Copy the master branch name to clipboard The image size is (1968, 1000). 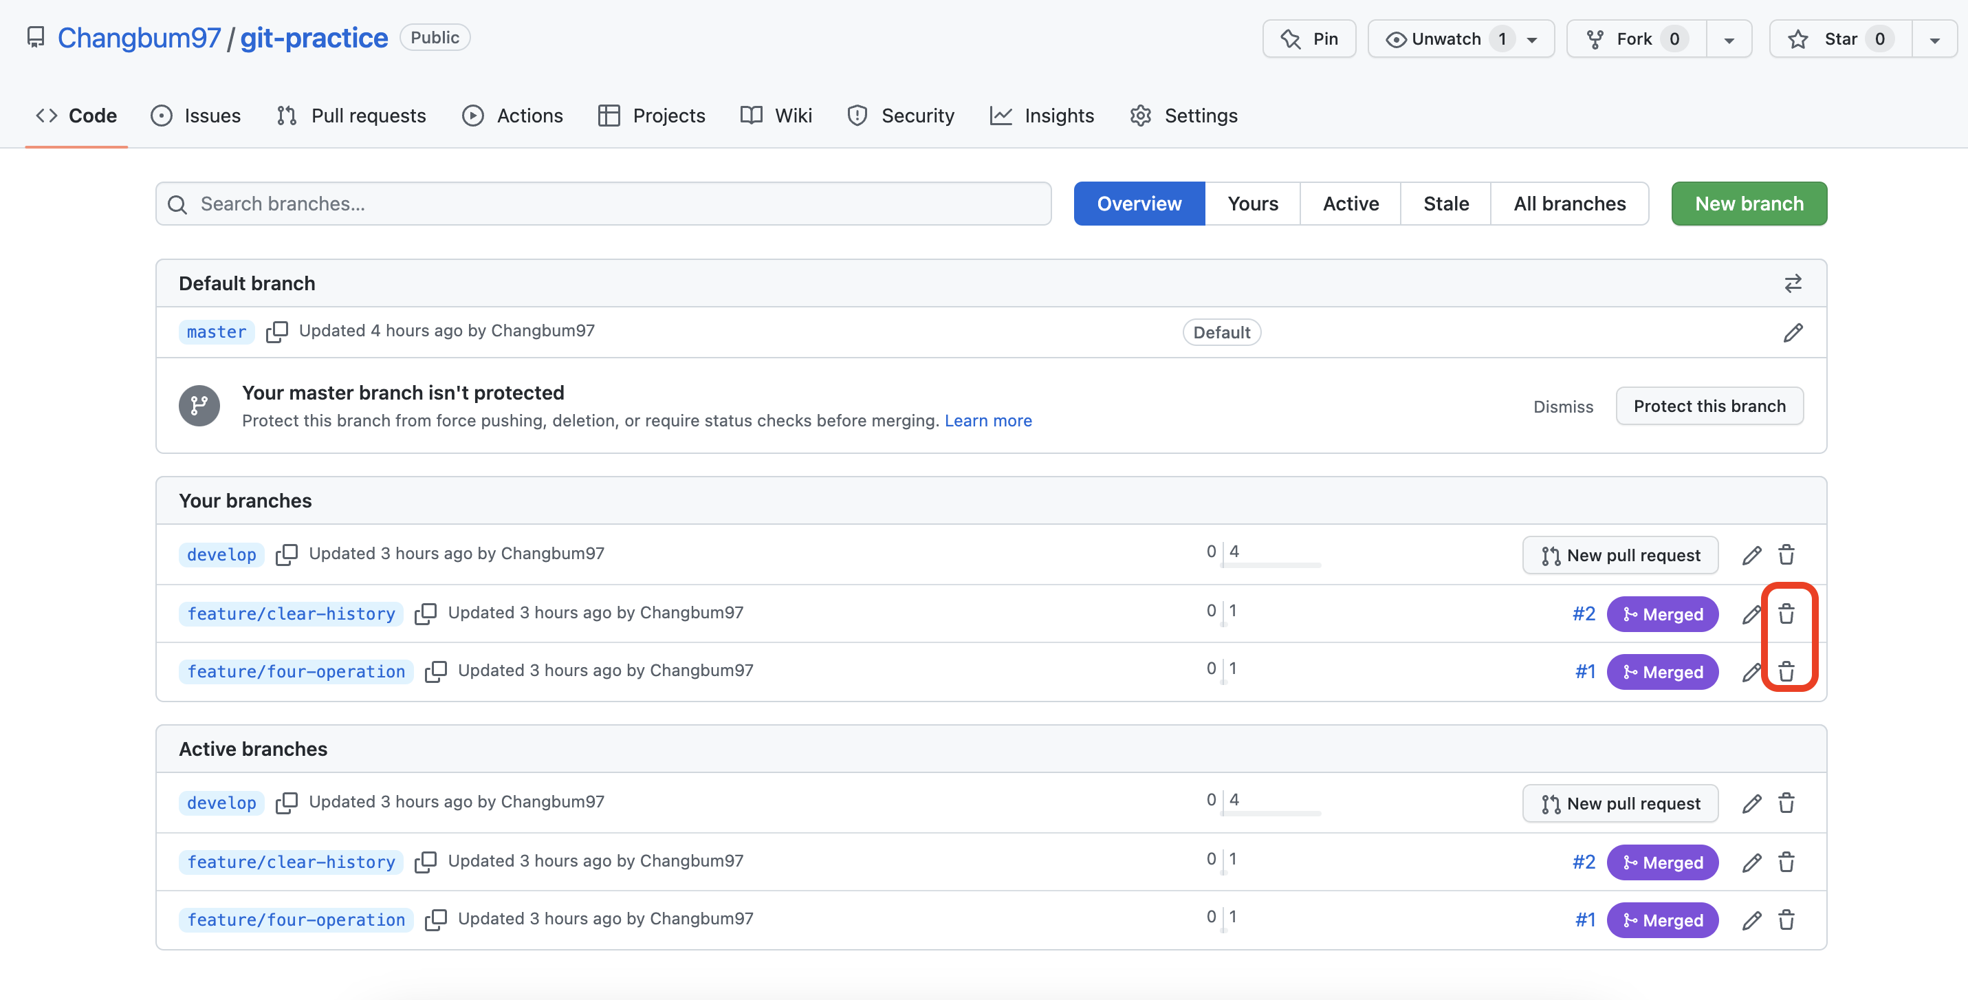click(276, 331)
